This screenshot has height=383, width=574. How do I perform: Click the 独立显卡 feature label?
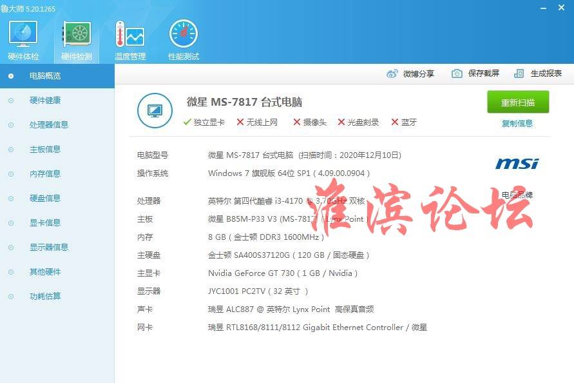209,122
